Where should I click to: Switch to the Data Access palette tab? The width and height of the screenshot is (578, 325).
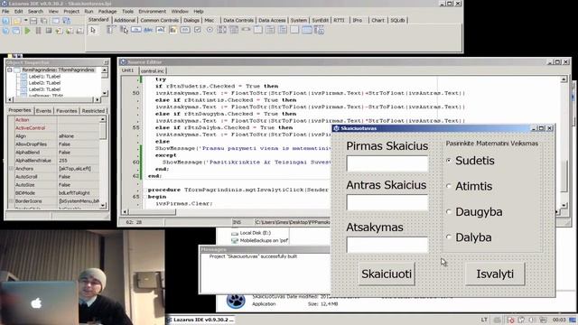click(272, 20)
